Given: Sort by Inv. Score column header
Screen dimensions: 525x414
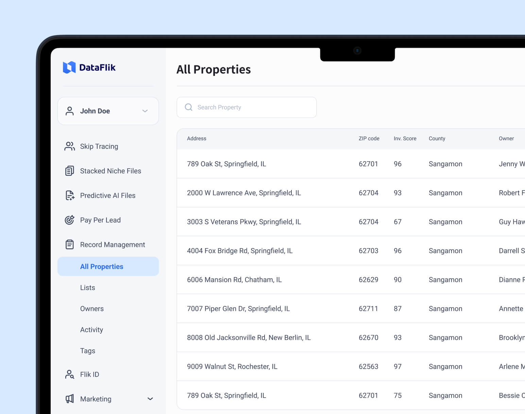Looking at the screenshot, I should point(405,139).
